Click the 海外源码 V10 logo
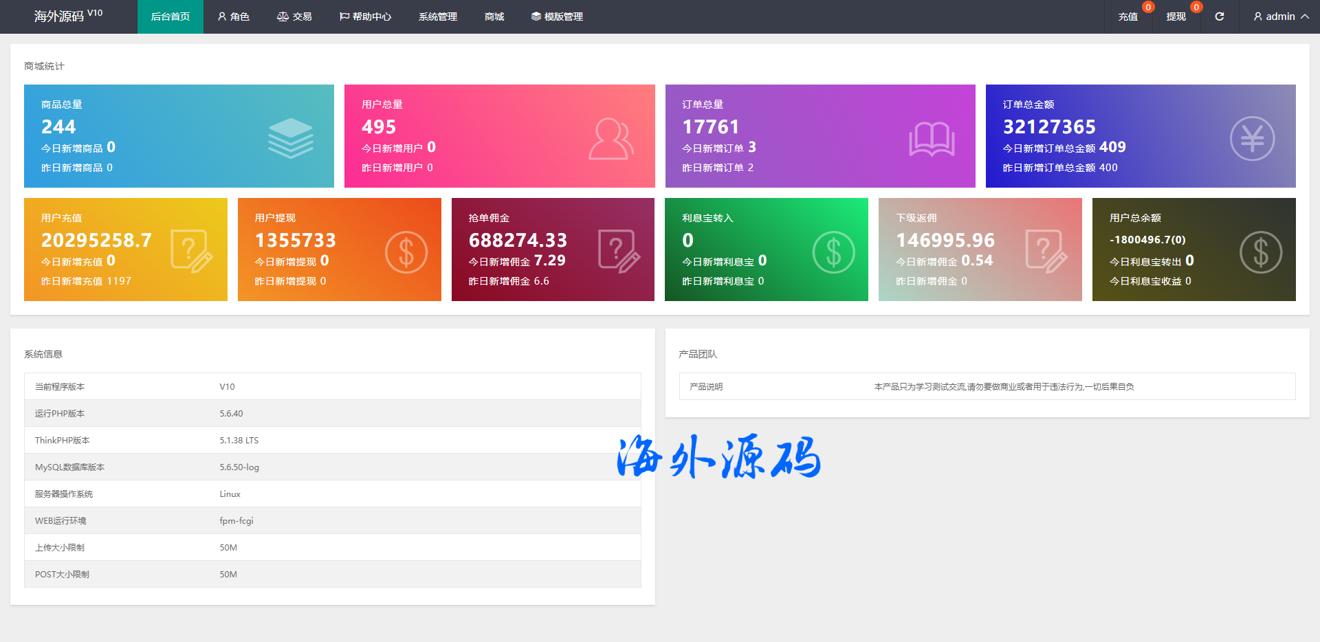 [x=68, y=16]
